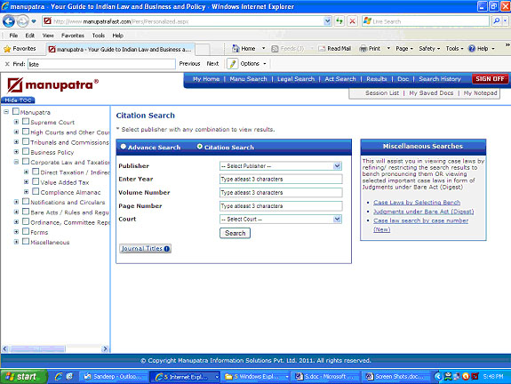The height and width of the screenshot is (384, 511).
Task: Check the Supreme Court checkbox
Action: coord(26,122)
